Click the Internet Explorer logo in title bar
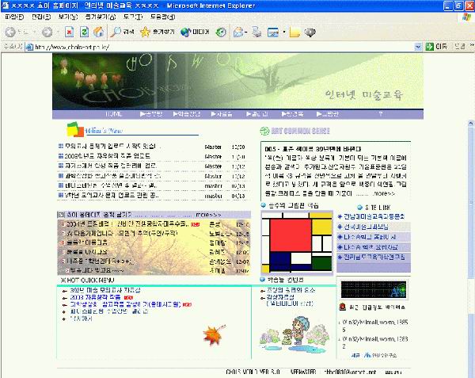This screenshot has width=475, height=378. coord(6,6)
